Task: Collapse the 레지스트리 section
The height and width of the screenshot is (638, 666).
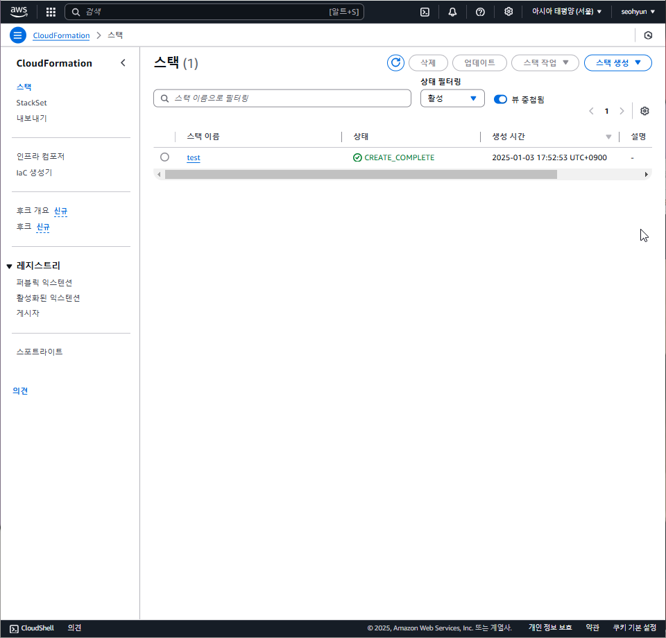Action: pyautogui.click(x=9, y=266)
